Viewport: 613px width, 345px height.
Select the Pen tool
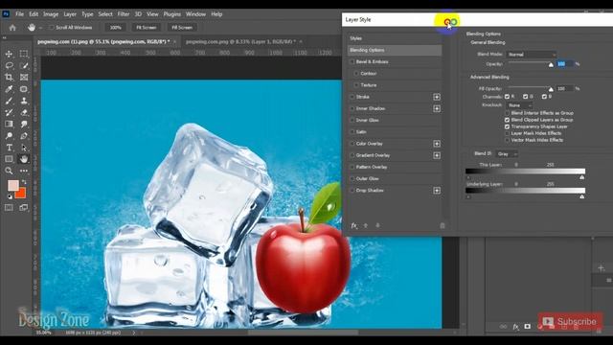24,136
